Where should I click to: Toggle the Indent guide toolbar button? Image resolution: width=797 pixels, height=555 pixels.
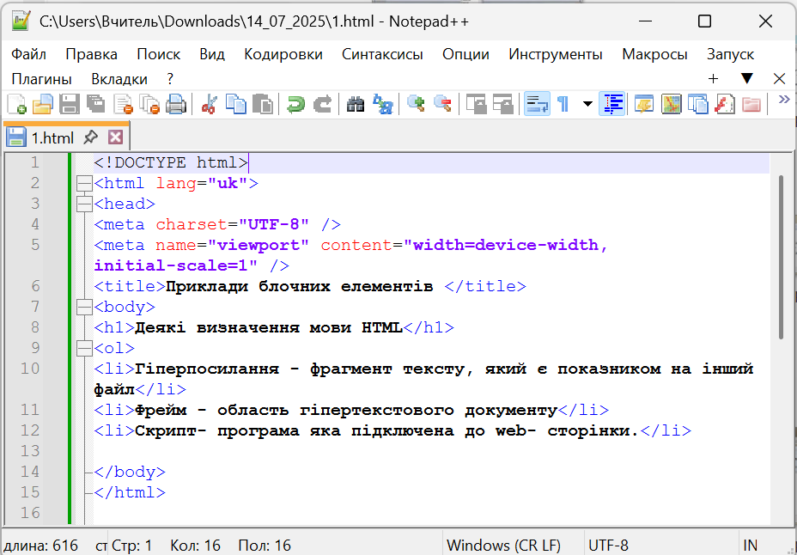(612, 105)
